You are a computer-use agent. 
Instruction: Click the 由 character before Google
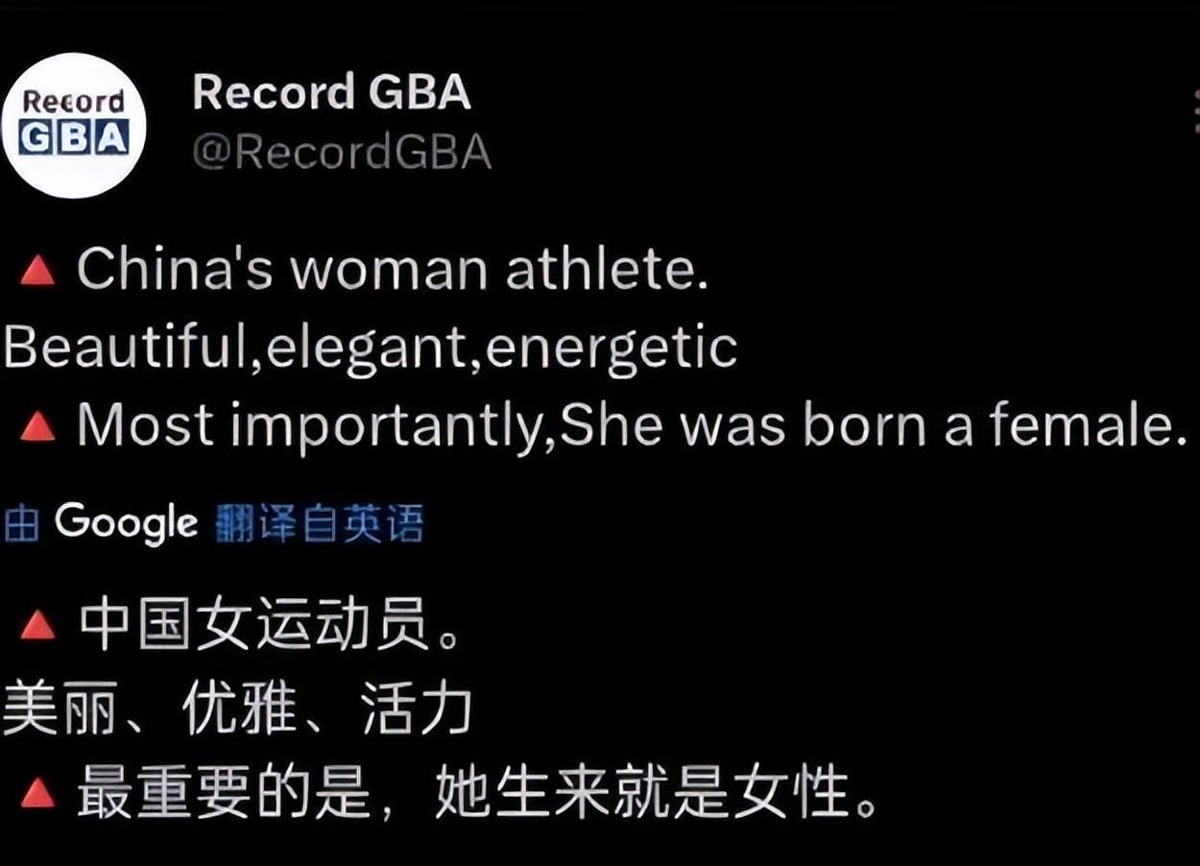pos(21,525)
